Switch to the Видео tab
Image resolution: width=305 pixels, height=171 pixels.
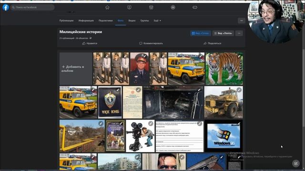(132, 20)
